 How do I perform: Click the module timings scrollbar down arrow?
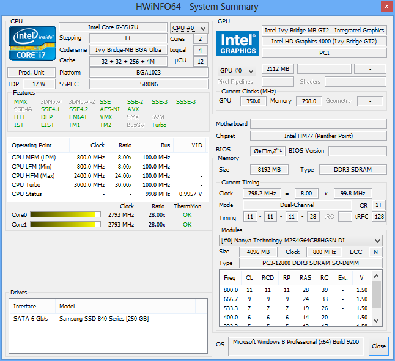(x=377, y=321)
